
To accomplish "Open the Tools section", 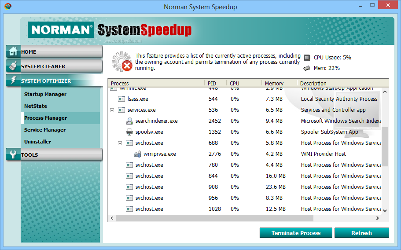I will 54,154.
